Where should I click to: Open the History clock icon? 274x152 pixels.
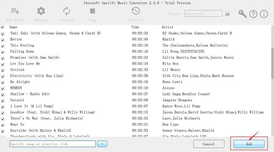(x=136, y=11)
